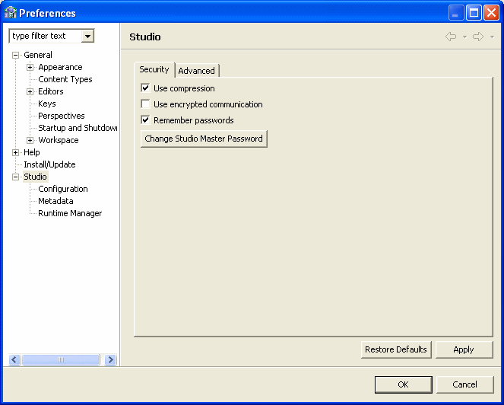Click Change Studio Master Password button
This screenshot has width=504, height=405.
pos(204,139)
